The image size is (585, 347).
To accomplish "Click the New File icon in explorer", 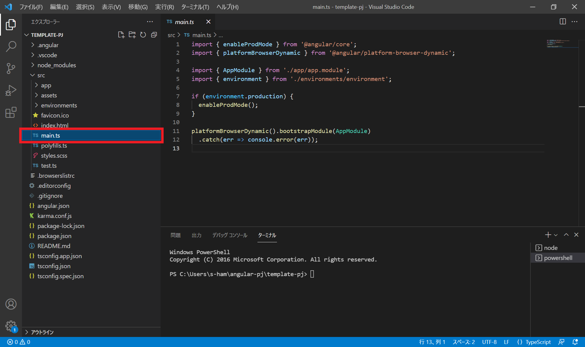I will 121,35.
